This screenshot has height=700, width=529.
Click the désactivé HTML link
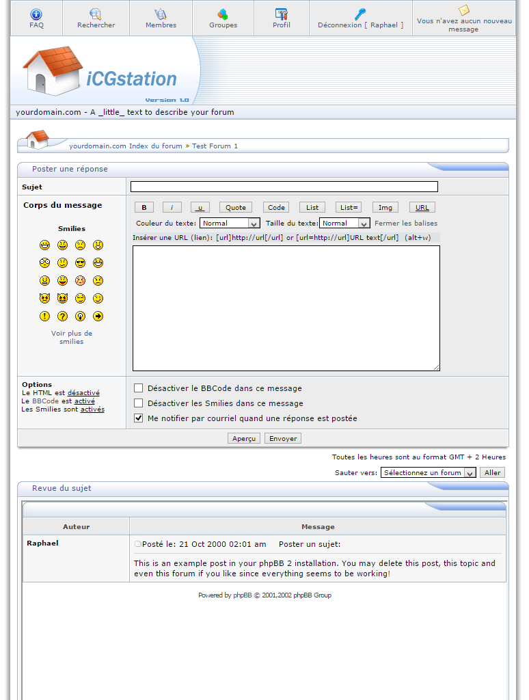pyautogui.click(x=83, y=393)
